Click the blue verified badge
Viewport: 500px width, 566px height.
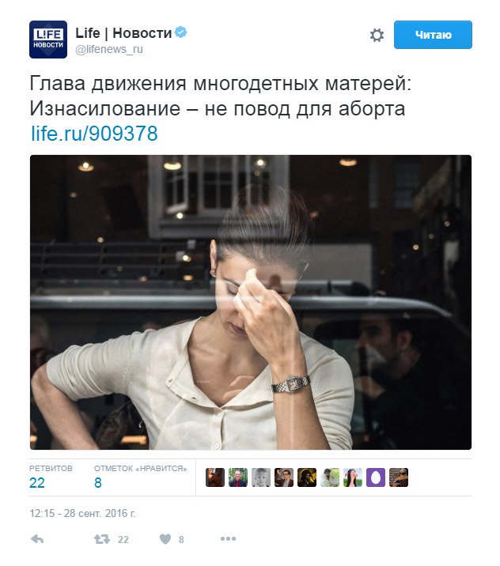(180, 32)
